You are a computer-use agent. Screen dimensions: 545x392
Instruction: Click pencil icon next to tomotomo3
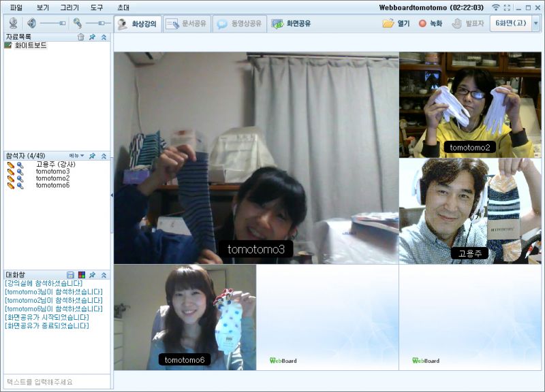pyautogui.click(x=10, y=171)
